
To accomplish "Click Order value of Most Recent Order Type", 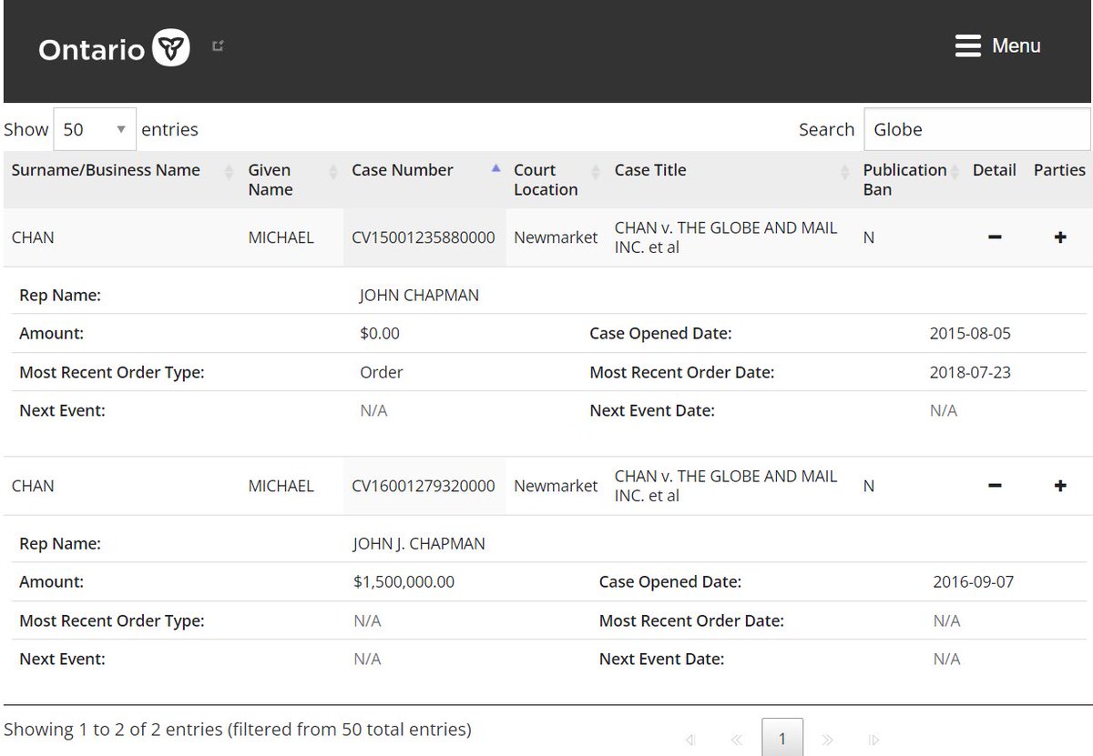I will [x=382, y=373].
